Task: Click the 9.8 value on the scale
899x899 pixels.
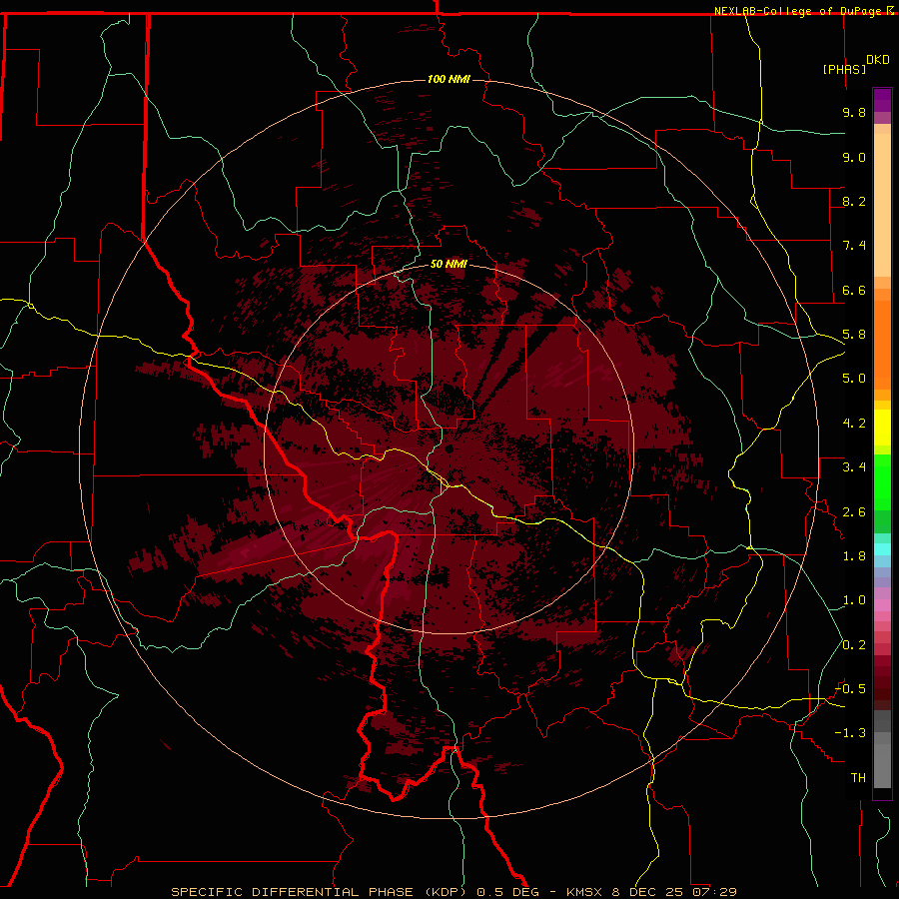Action: pyautogui.click(x=854, y=112)
